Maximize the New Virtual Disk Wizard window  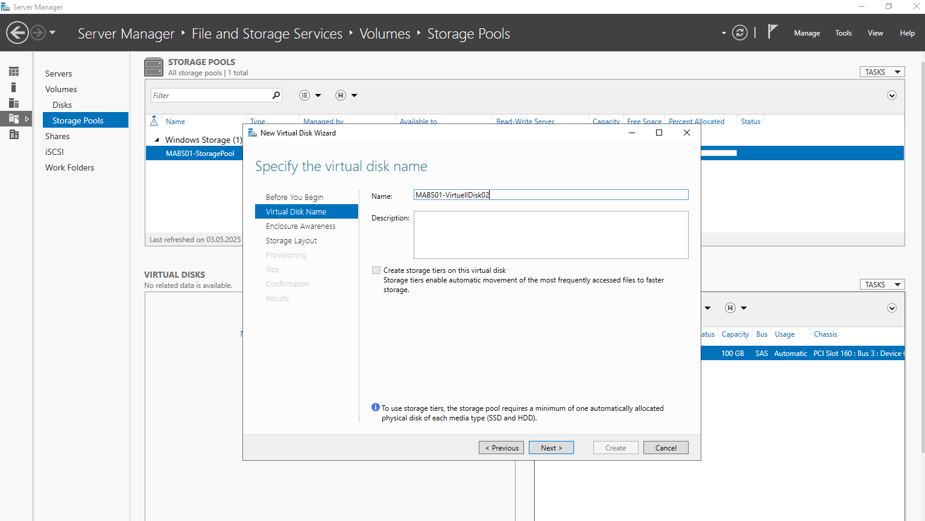coord(659,133)
